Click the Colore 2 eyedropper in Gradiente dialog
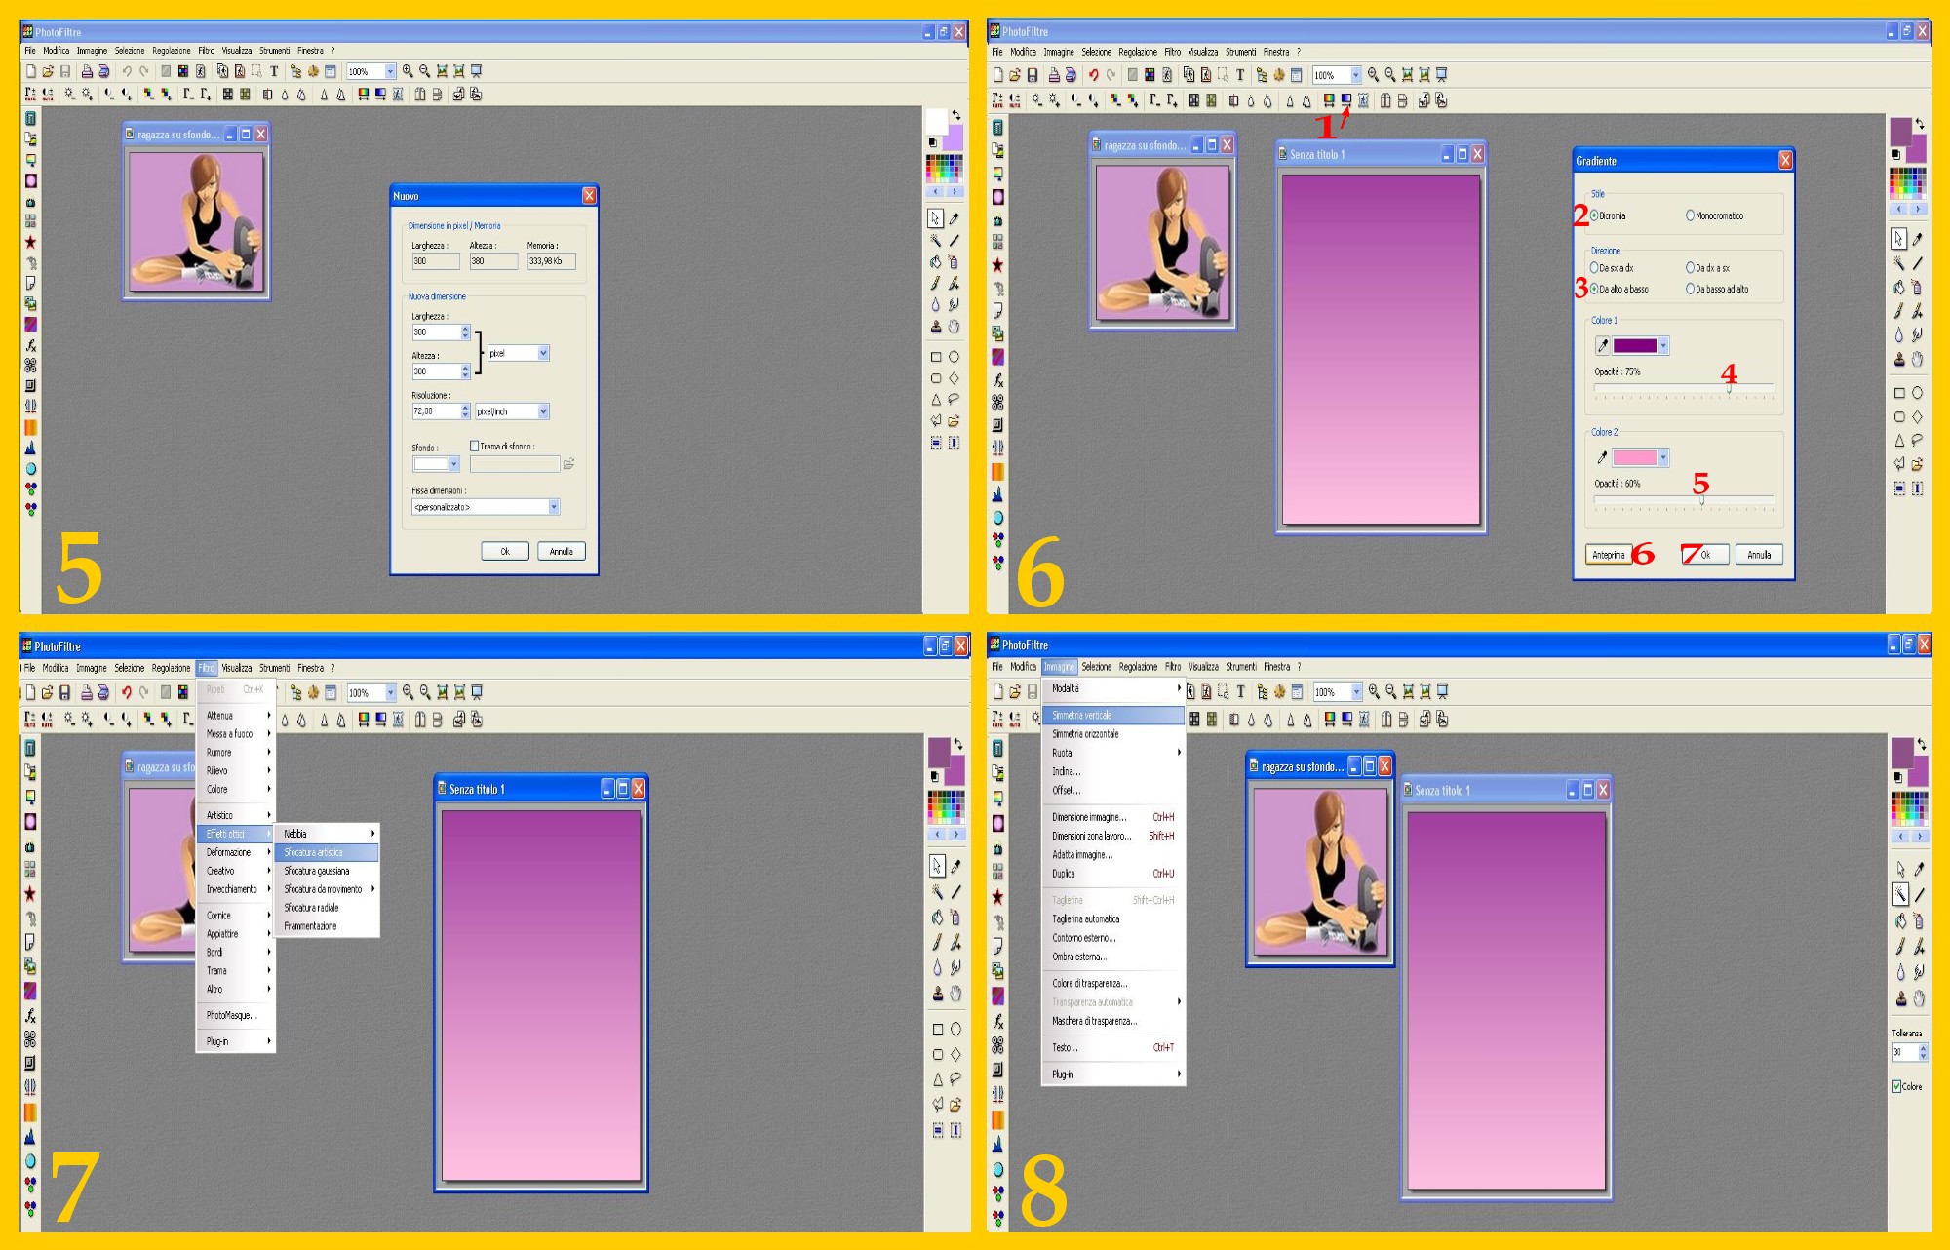 [x=1602, y=457]
